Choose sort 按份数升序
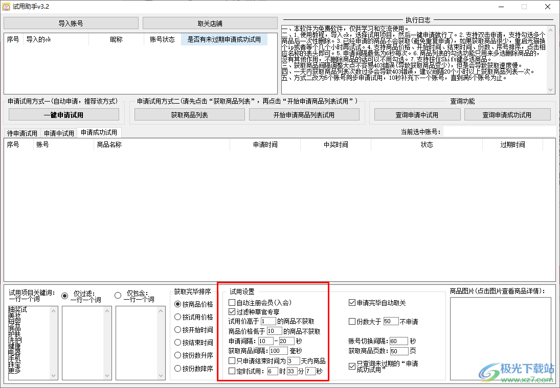Screen dimensions: 560x388 point(177,355)
